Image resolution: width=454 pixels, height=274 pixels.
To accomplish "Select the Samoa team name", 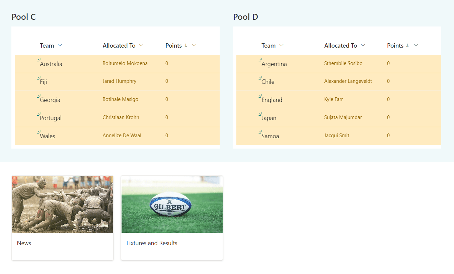I will (x=270, y=136).
